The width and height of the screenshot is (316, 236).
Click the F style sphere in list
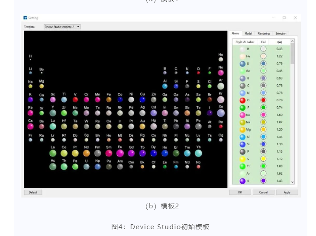(x=242, y=108)
